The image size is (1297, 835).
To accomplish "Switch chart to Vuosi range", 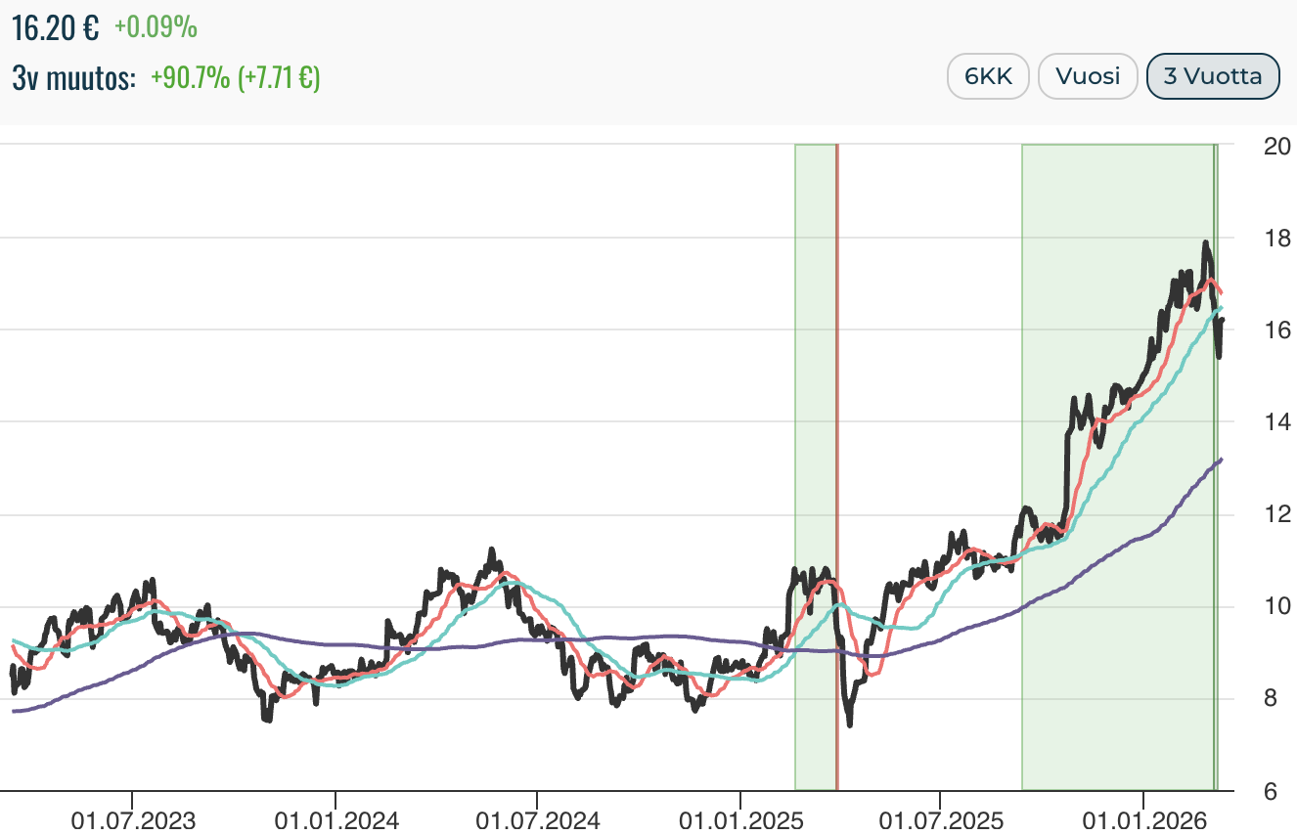I will (1087, 76).
